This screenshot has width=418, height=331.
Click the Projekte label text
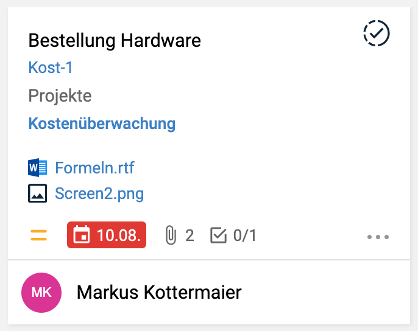pyautogui.click(x=60, y=96)
